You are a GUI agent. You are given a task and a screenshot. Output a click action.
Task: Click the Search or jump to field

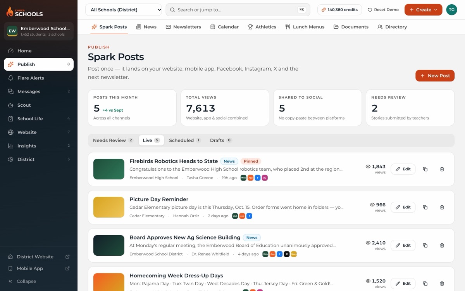[238, 10]
